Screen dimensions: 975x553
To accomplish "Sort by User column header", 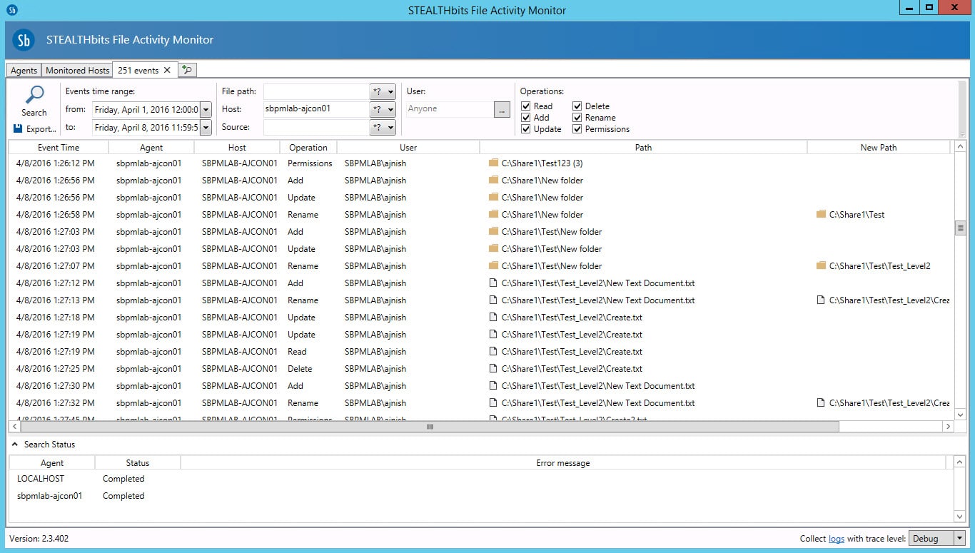I will click(x=408, y=148).
